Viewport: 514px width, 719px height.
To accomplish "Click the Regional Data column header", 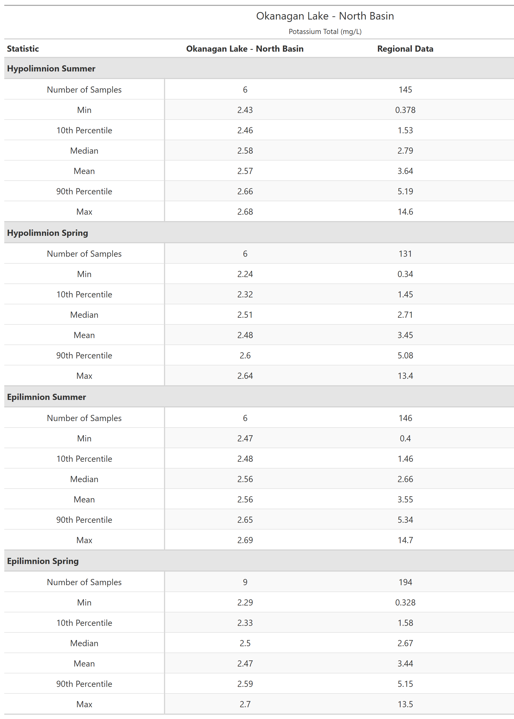I will tap(405, 49).
